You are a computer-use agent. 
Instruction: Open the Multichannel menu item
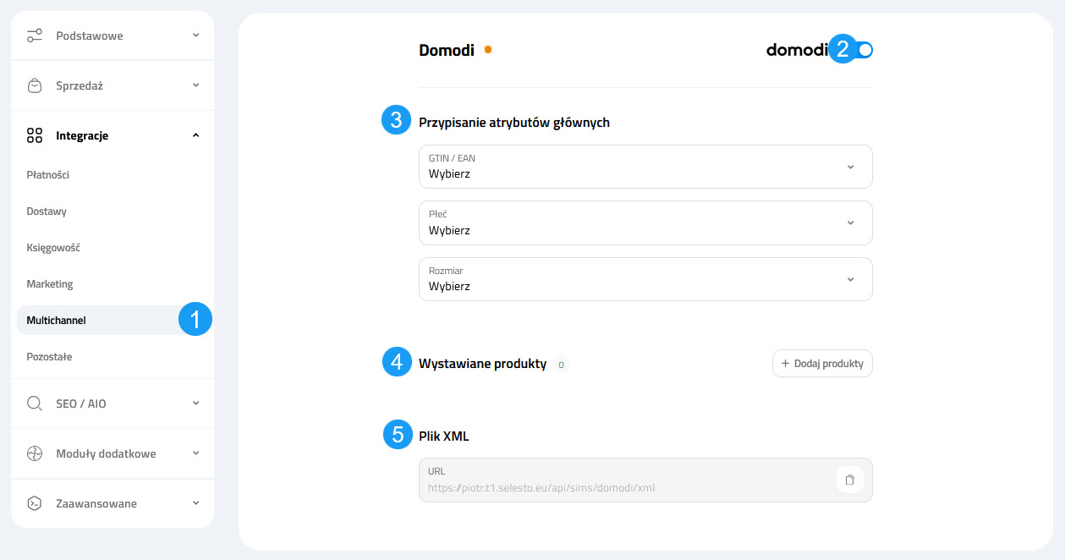57,321
